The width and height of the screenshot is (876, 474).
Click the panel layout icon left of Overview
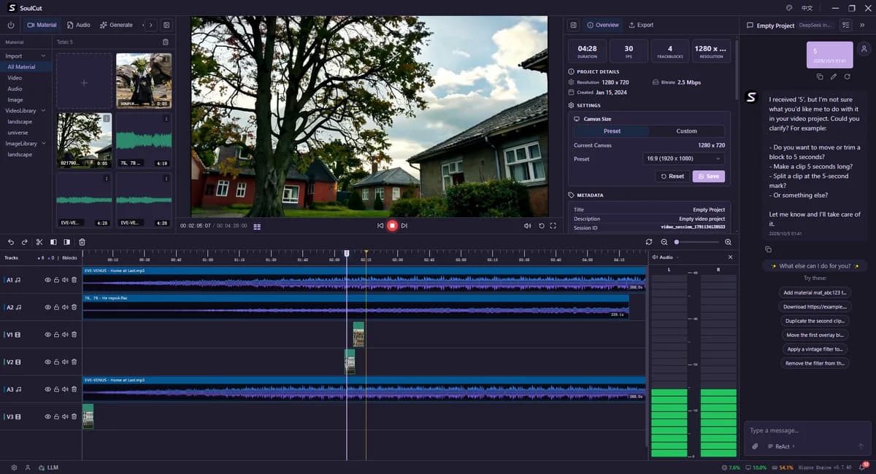tap(573, 25)
